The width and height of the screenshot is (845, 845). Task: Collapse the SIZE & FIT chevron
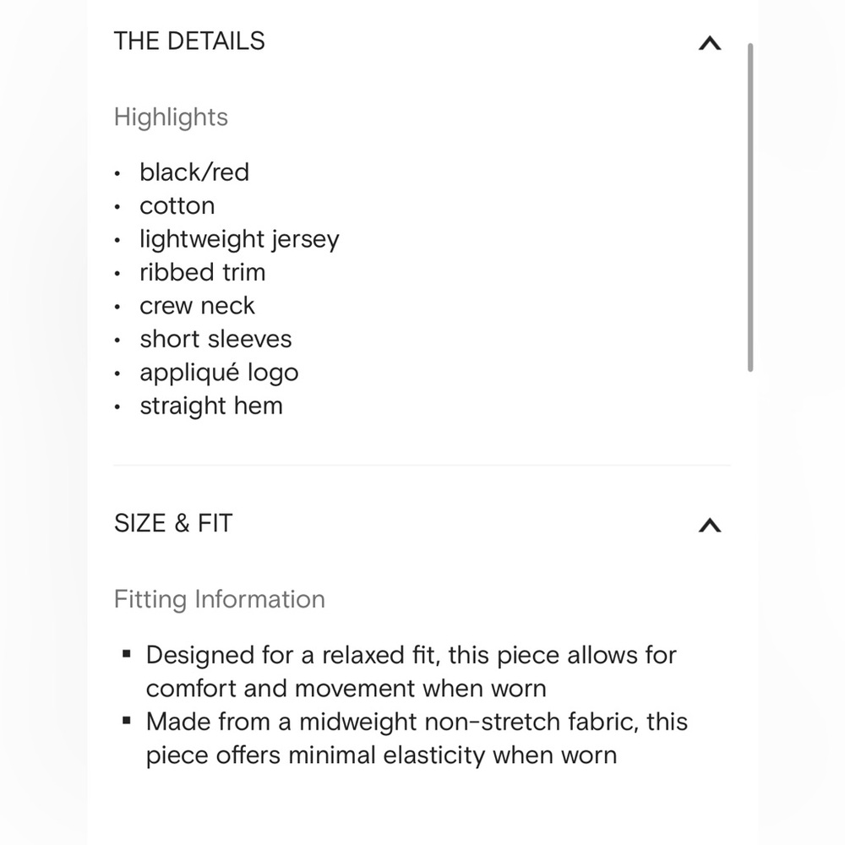(710, 525)
